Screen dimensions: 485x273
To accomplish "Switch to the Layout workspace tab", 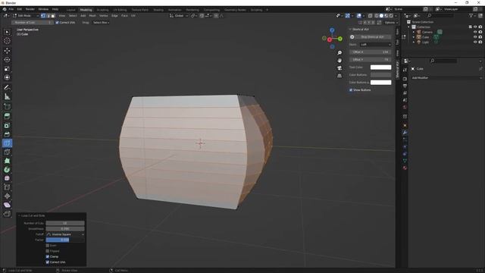I will point(70,10).
